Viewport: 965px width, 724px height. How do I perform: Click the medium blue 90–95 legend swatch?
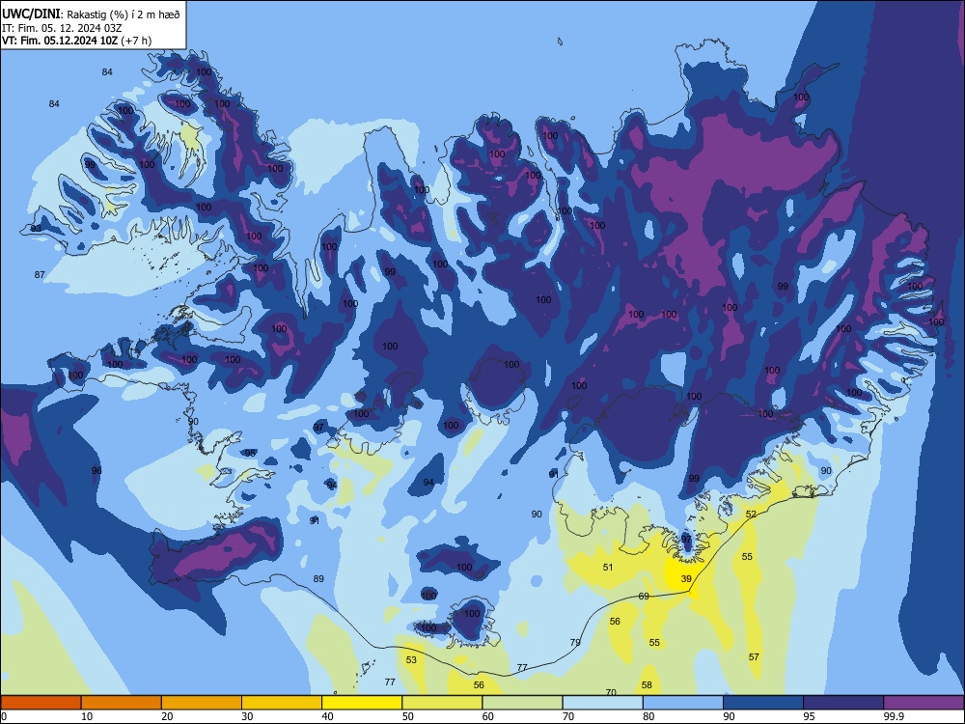[763, 703]
